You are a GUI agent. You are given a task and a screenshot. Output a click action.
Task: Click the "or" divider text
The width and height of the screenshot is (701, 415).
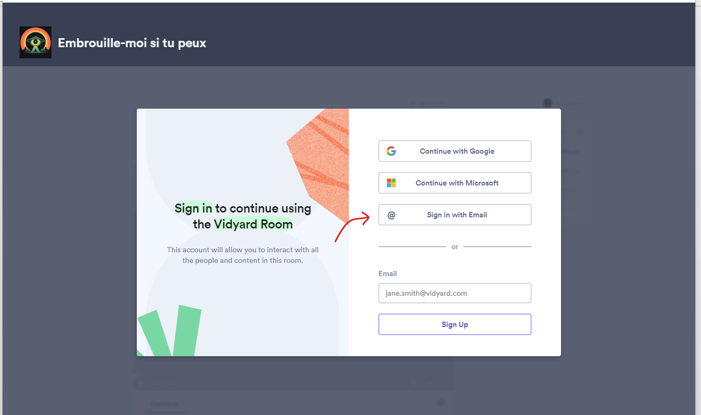(455, 247)
